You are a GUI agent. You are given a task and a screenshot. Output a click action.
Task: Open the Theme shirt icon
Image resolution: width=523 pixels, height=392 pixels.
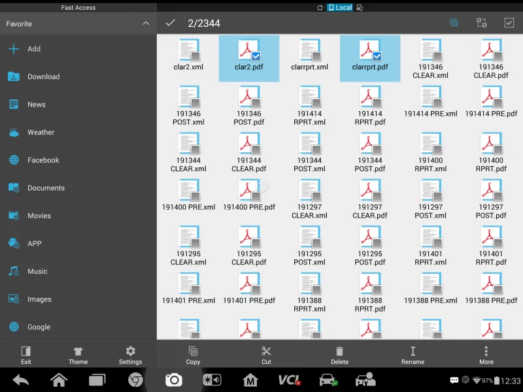pos(78,355)
